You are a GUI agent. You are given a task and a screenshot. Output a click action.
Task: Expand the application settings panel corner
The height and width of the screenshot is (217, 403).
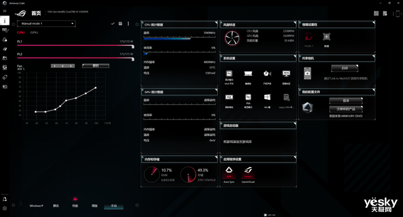tap(295, 157)
